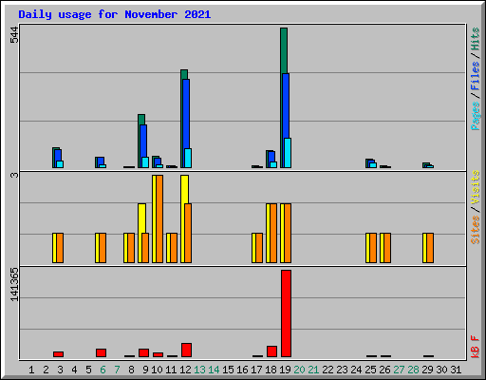Click day label 18 on the axis
This screenshot has height=380, width=486.
271,370
